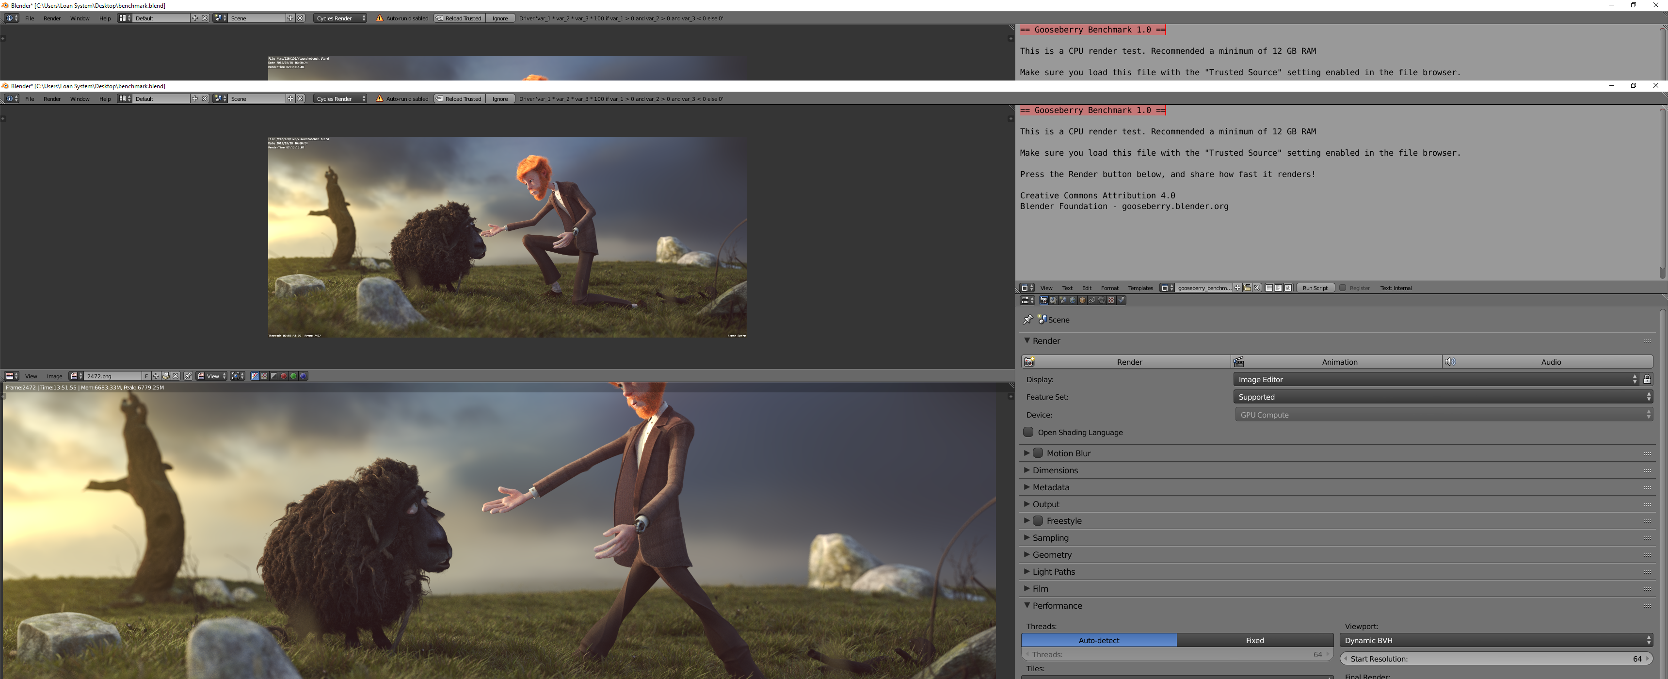Click Texture properties checkerboard icon
This screenshot has height=679, width=1668.
pyautogui.click(x=1112, y=301)
